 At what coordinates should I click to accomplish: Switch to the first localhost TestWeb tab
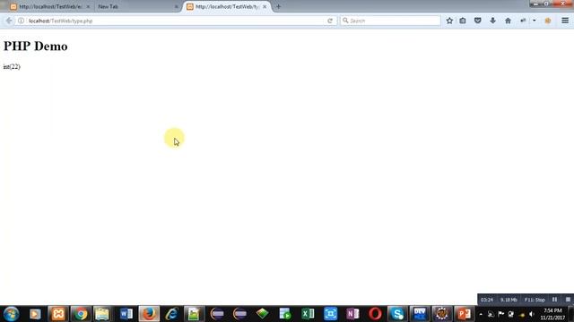tap(50, 6)
